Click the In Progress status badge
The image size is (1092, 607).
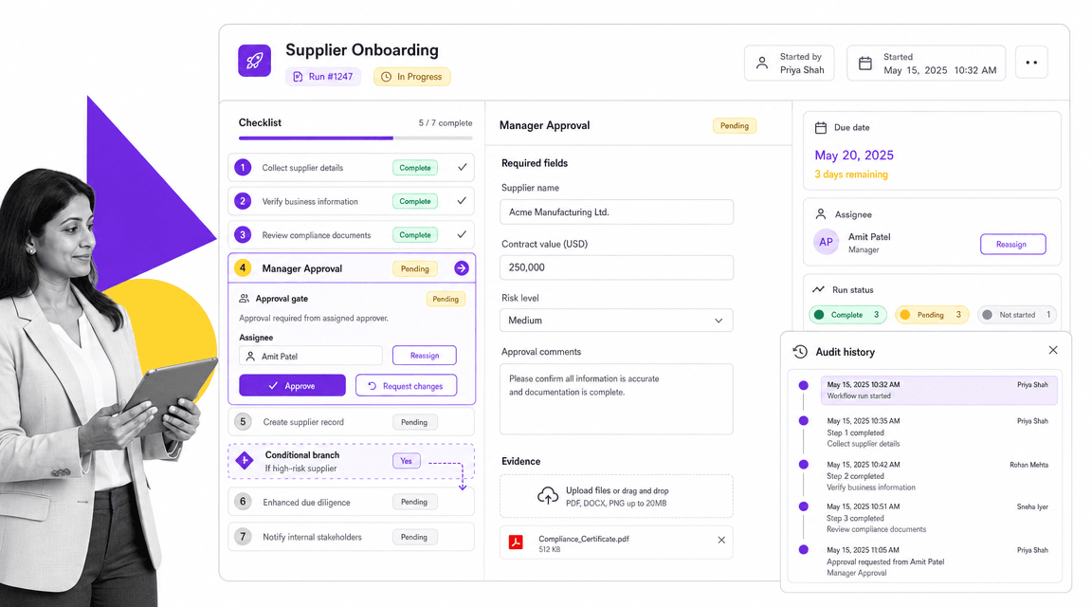(412, 77)
